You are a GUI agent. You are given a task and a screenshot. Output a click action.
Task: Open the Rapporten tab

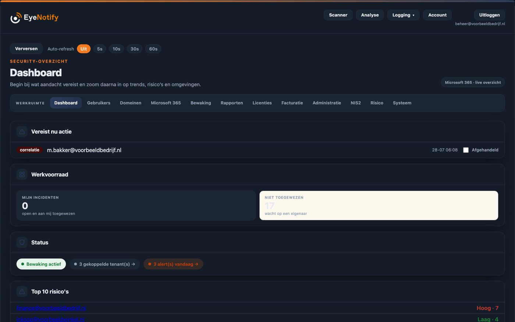point(232,103)
